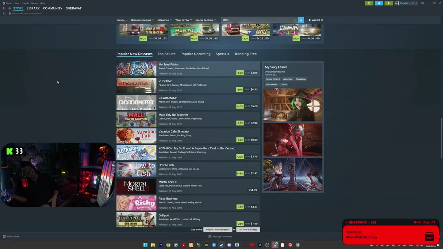Image resolution: width=443 pixels, height=249 pixels.
Task: Go forward with the Steam forward arrow
Action: 9,8
